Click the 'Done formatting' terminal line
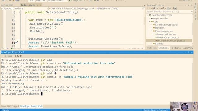 pyautogui.click(x=12, y=84)
